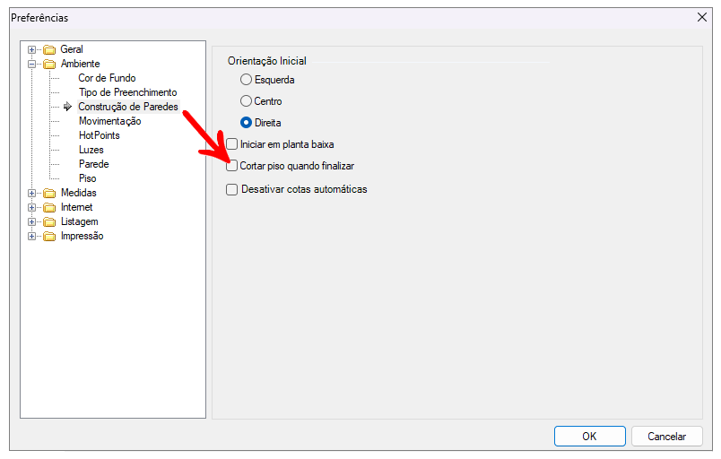The height and width of the screenshot is (459, 721).
Task: Select the Direita radio button
Action: coord(247,123)
